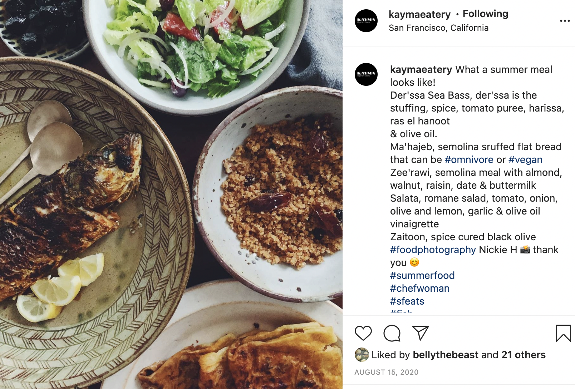Click kaymaeatery avatar next to caption
This screenshot has height=389, width=575.
click(366, 74)
